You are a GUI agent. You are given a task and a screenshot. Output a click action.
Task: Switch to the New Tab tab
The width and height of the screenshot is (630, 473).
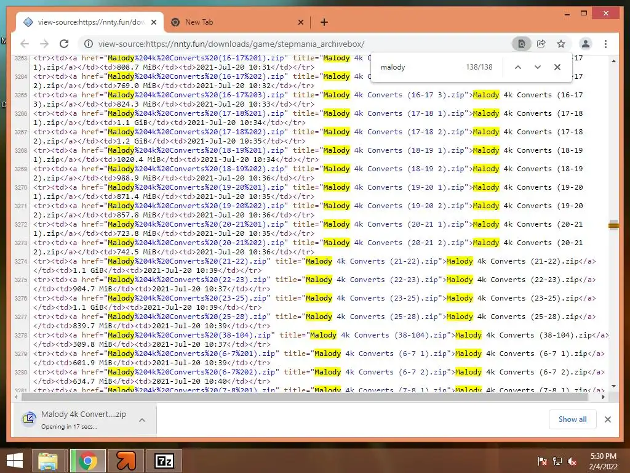coord(237,23)
